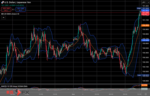
Task: Click the 06:00 time axis label
Action: tap(111, 94)
